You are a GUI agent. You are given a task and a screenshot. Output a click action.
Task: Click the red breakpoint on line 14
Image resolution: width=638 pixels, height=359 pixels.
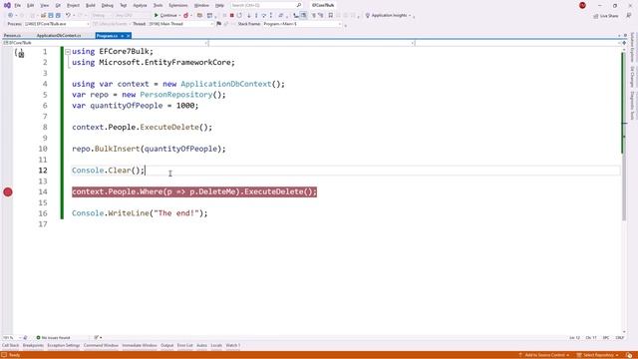coord(8,192)
